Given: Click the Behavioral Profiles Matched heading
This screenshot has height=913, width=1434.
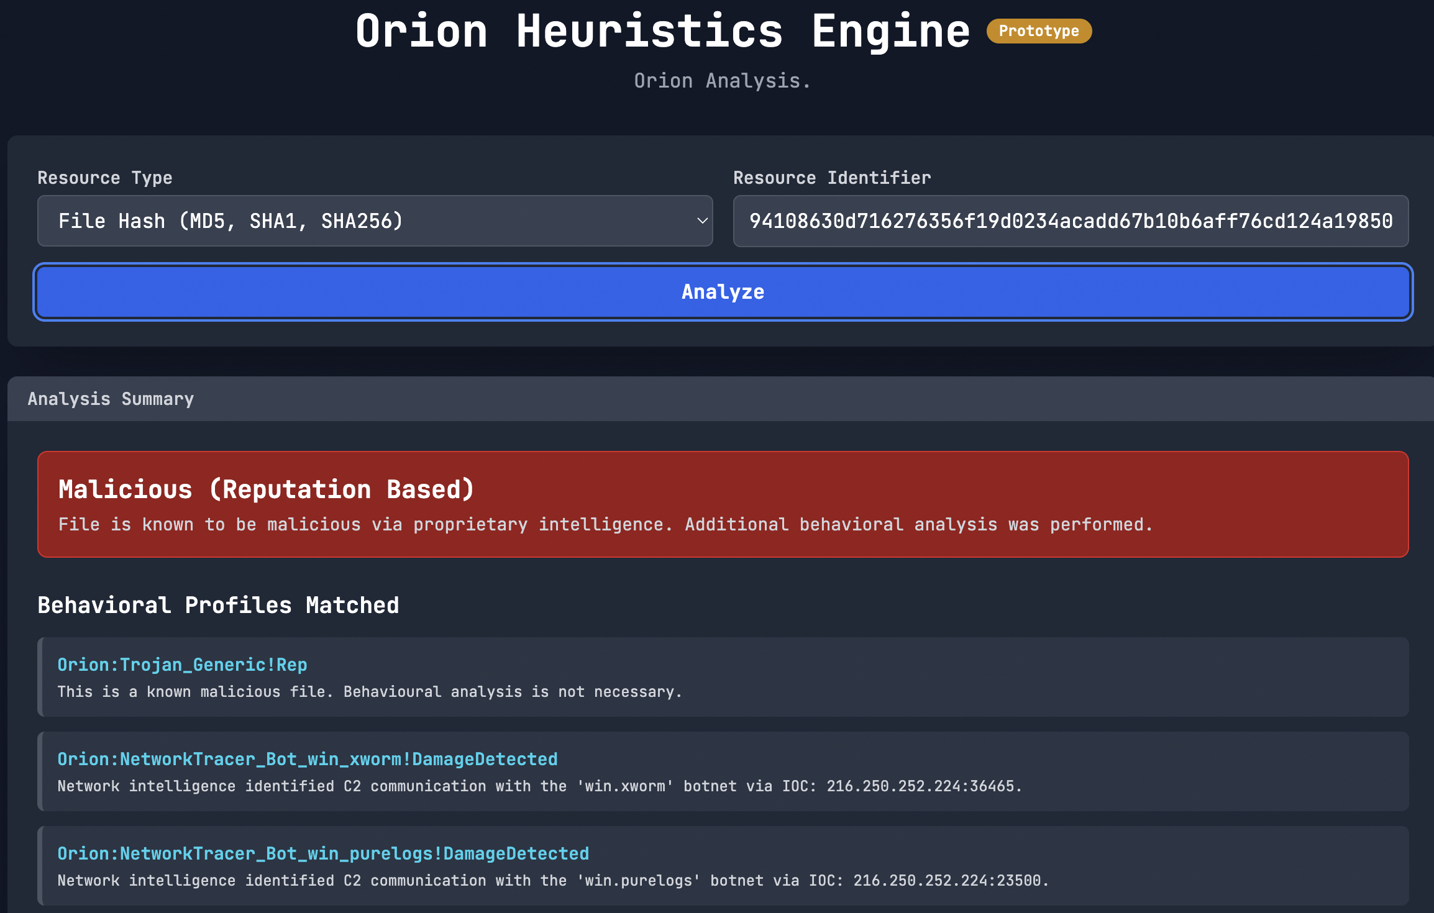Looking at the screenshot, I should click(218, 606).
